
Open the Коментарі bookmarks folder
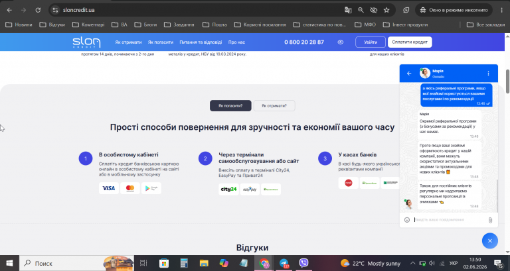[88, 25]
